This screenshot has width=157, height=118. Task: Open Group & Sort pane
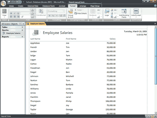coord(71,13)
